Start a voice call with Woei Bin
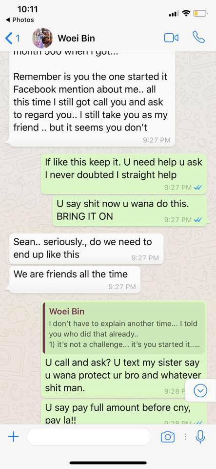The height and width of the screenshot is (469, 216). [x=199, y=38]
